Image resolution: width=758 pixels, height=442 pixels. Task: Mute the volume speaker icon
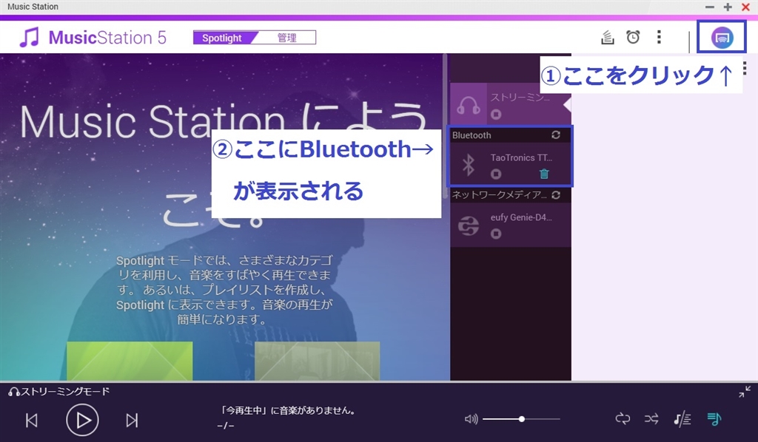[x=471, y=419]
